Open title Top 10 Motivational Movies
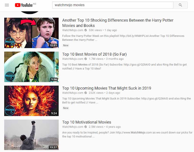194x152 pixels. tap(87, 122)
